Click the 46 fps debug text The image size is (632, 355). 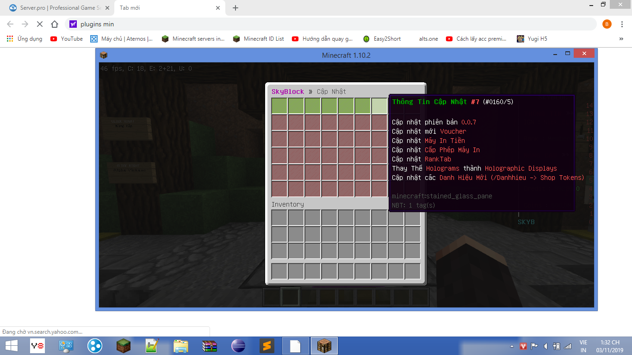(146, 68)
